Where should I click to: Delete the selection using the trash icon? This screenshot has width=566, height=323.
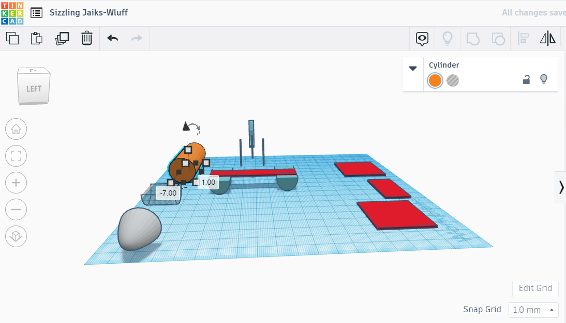(87, 38)
